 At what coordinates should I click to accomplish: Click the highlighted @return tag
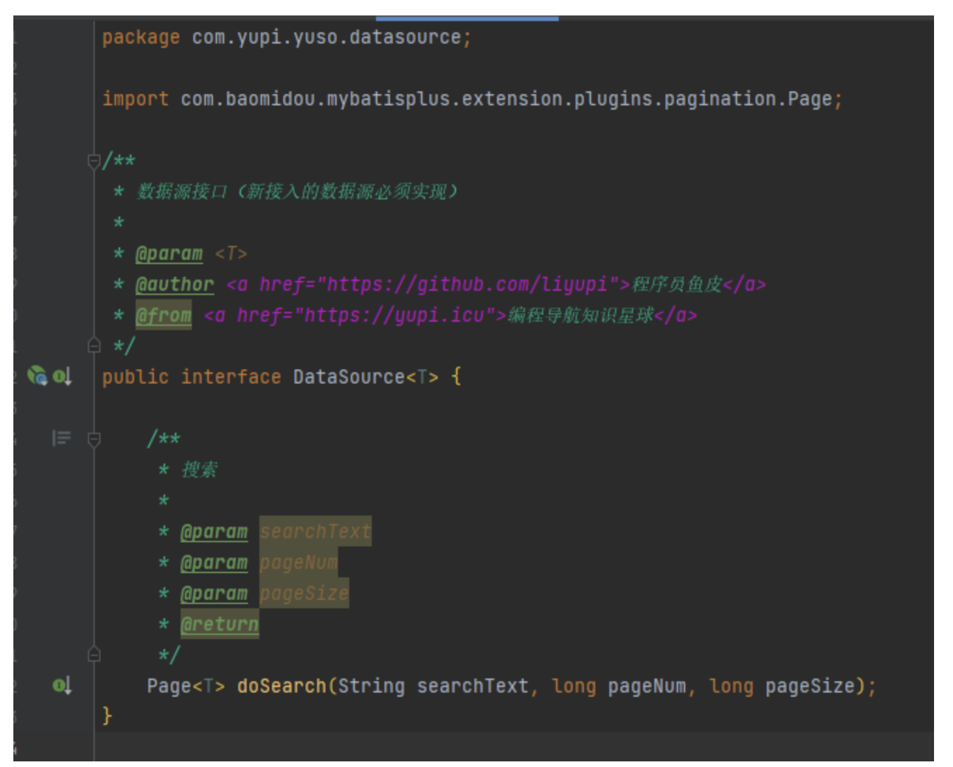tap(219, 624)
